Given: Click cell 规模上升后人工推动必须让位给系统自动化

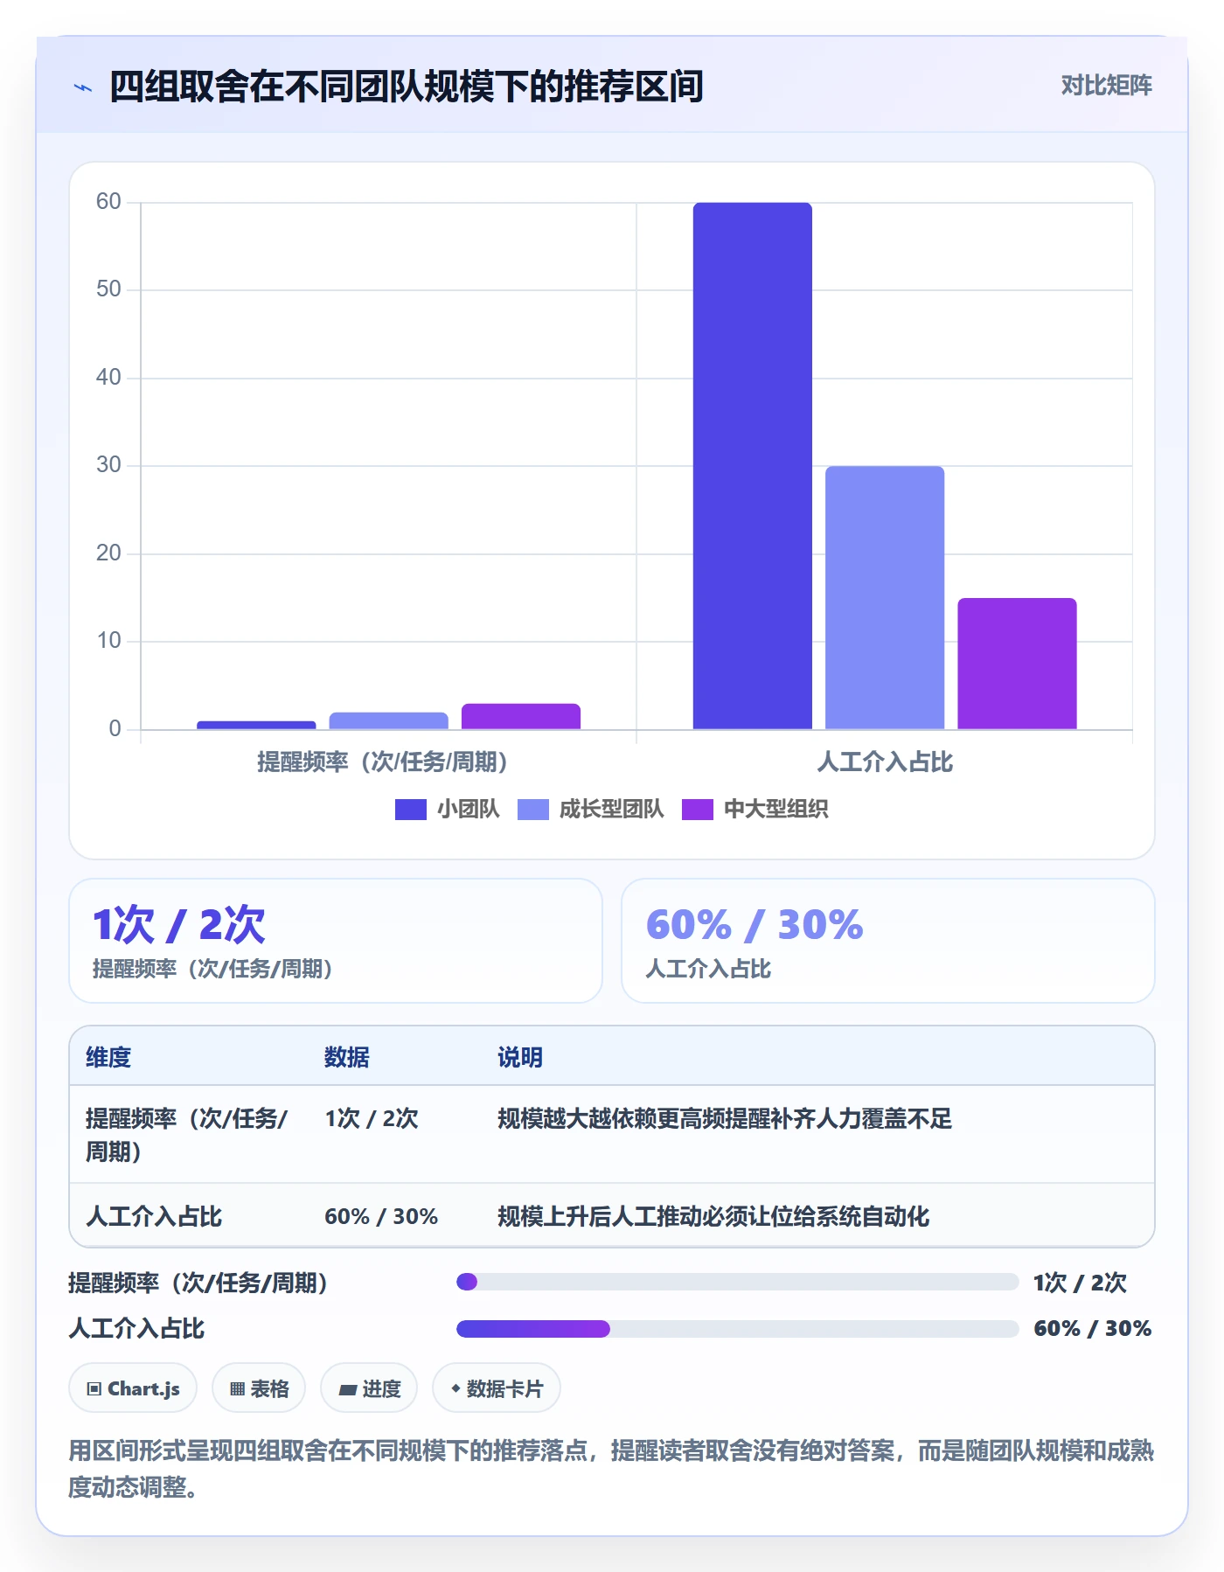Looking at the screenshot, I should click(713, 1216).
